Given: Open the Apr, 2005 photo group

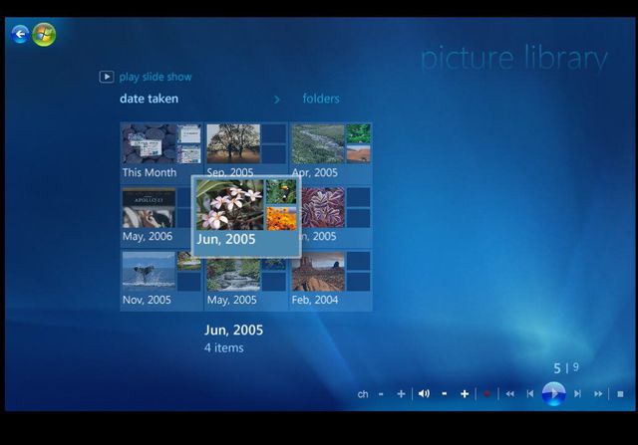Looking at the screenshot, I should pos(330,151).
